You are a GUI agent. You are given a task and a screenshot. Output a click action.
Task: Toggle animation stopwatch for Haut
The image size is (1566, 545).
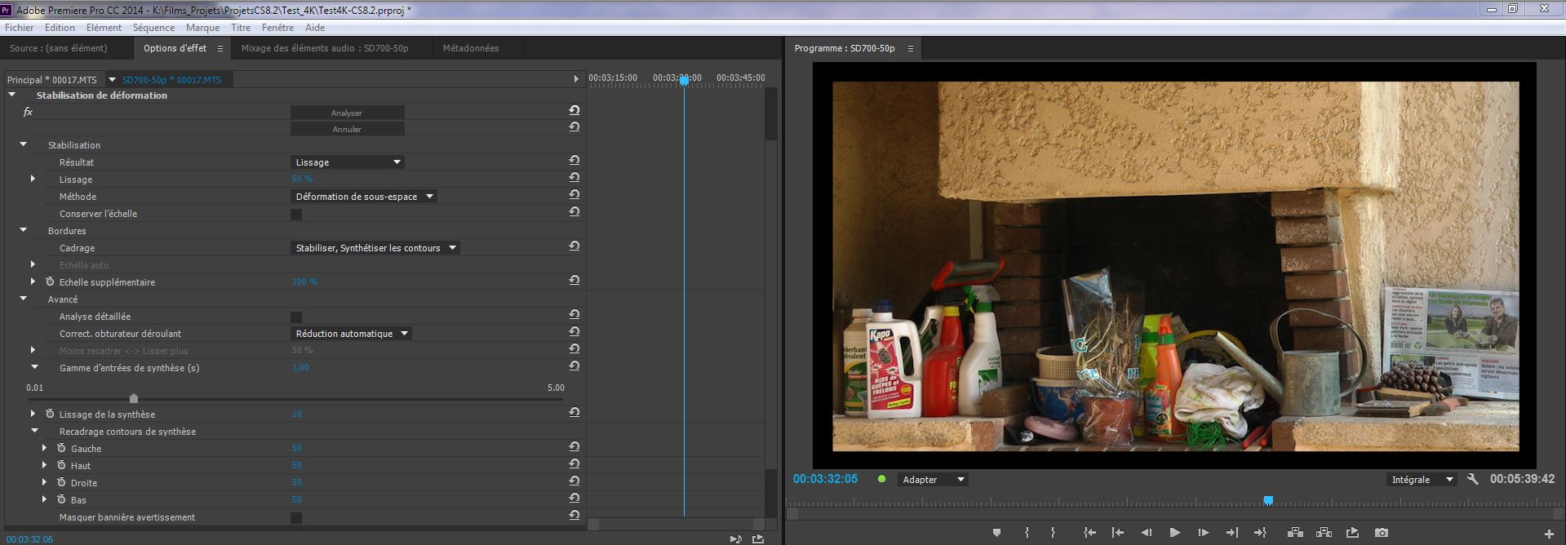(x=61, y=465)
